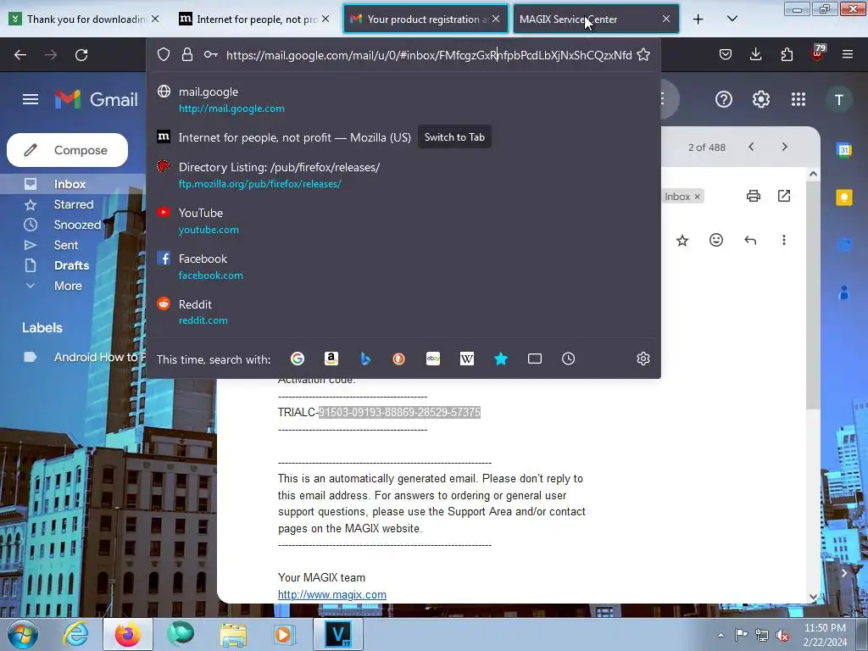The width and height of the screenshot is (868, 651).
Task: Open email in new window
Action: 784,196
